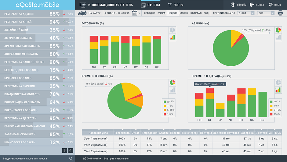Open the calendar date picker icon

click(134, 13)
